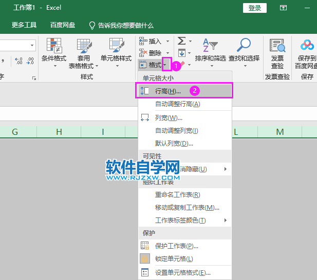
Task: Select column H header
Action: pyautogui.click(x=59, y=132)
